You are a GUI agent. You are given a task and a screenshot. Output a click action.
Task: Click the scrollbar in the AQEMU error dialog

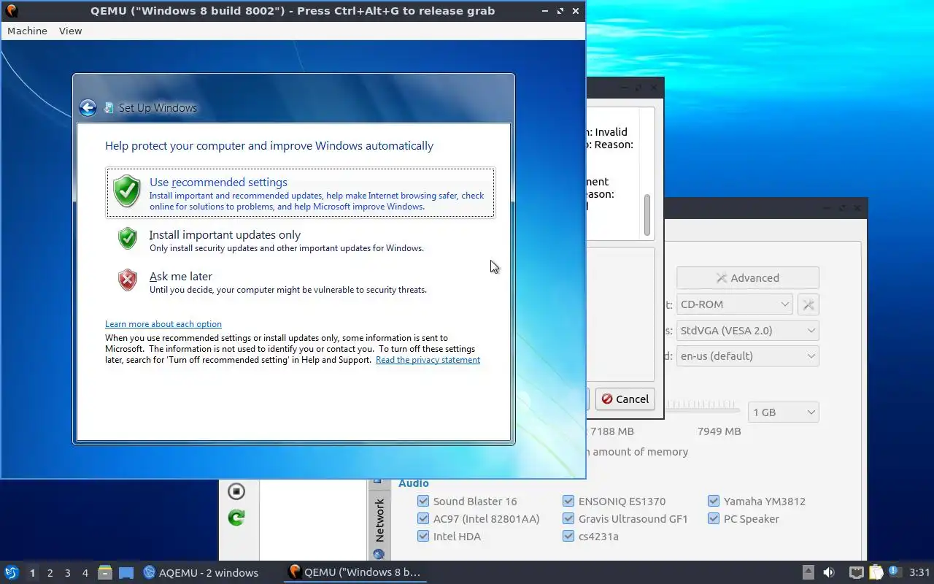pos(647,215)
